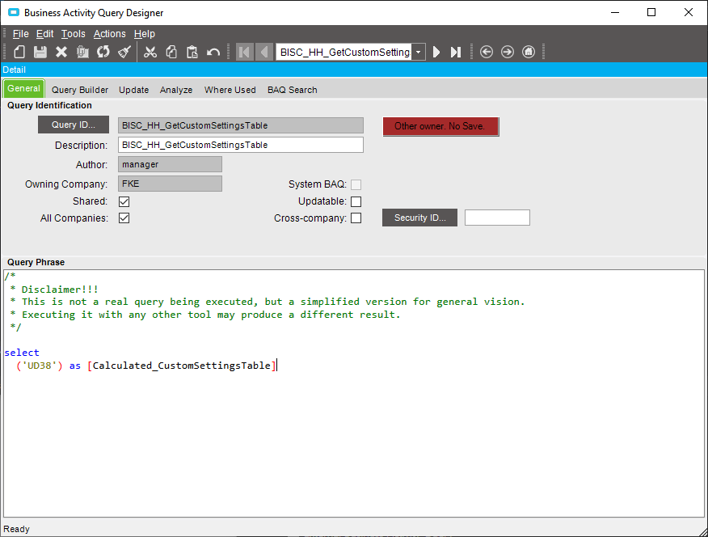Go to the next record arrow
The height and width of the screenshot is (537, 708).
point(436,52)
